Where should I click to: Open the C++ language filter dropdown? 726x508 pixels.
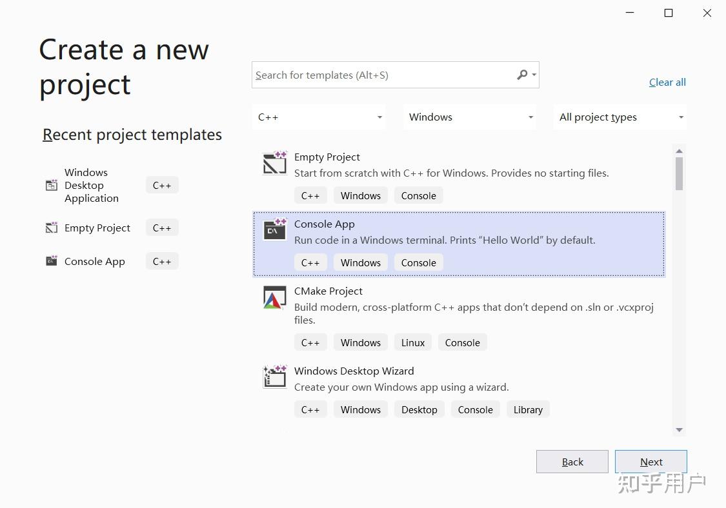pos(319,117)
